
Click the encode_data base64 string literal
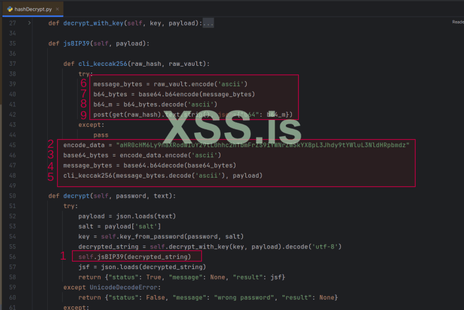click(263, 145)
